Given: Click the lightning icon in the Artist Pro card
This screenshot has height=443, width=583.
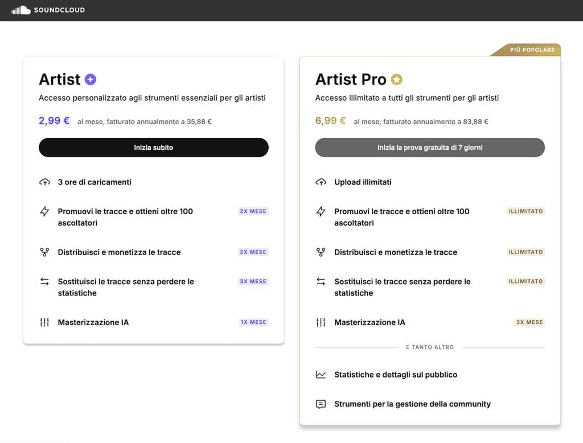Looking at the screenshot, I should (321, 211).
